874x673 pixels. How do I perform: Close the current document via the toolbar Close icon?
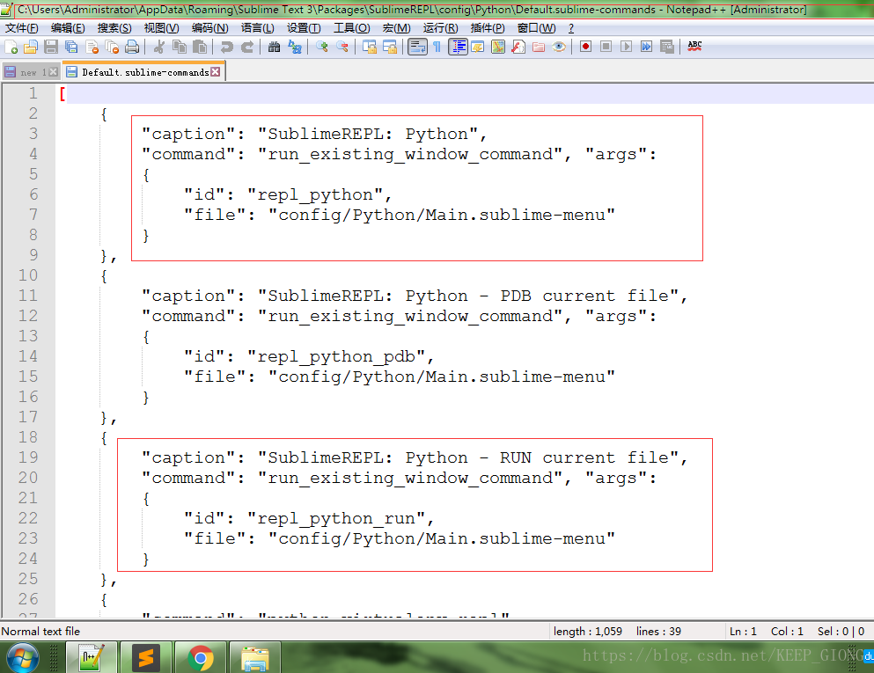pyautogui.click(x=92, y=47)
